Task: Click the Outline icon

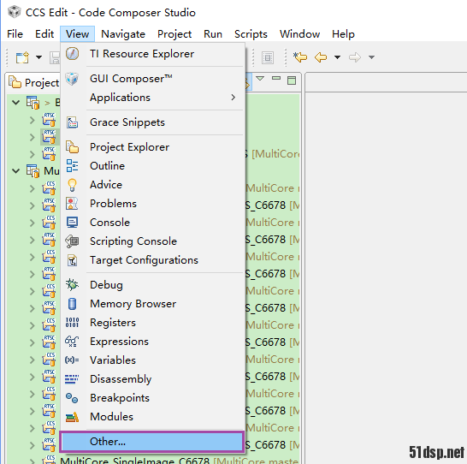Action: click(x=72, y=166)
